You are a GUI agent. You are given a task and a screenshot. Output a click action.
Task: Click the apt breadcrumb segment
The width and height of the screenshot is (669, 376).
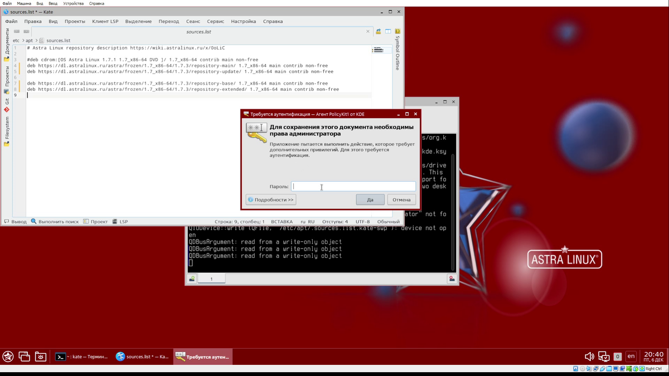[x=29, y=40]
